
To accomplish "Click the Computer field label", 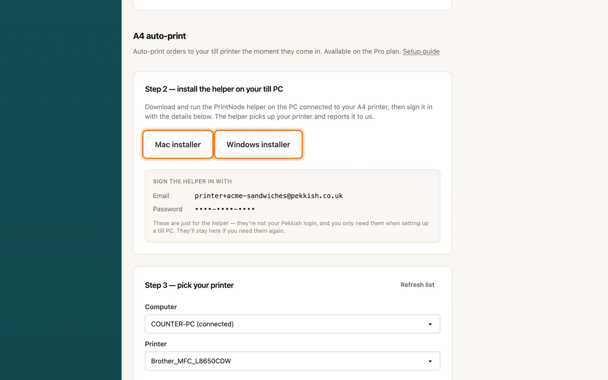I will point(161,307).
